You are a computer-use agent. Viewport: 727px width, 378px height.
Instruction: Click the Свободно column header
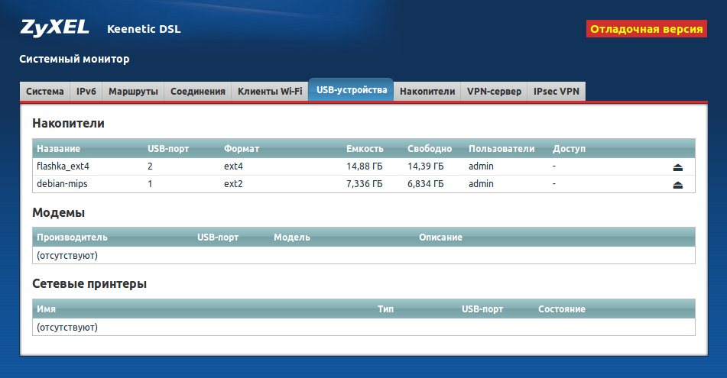pos(429,148)
